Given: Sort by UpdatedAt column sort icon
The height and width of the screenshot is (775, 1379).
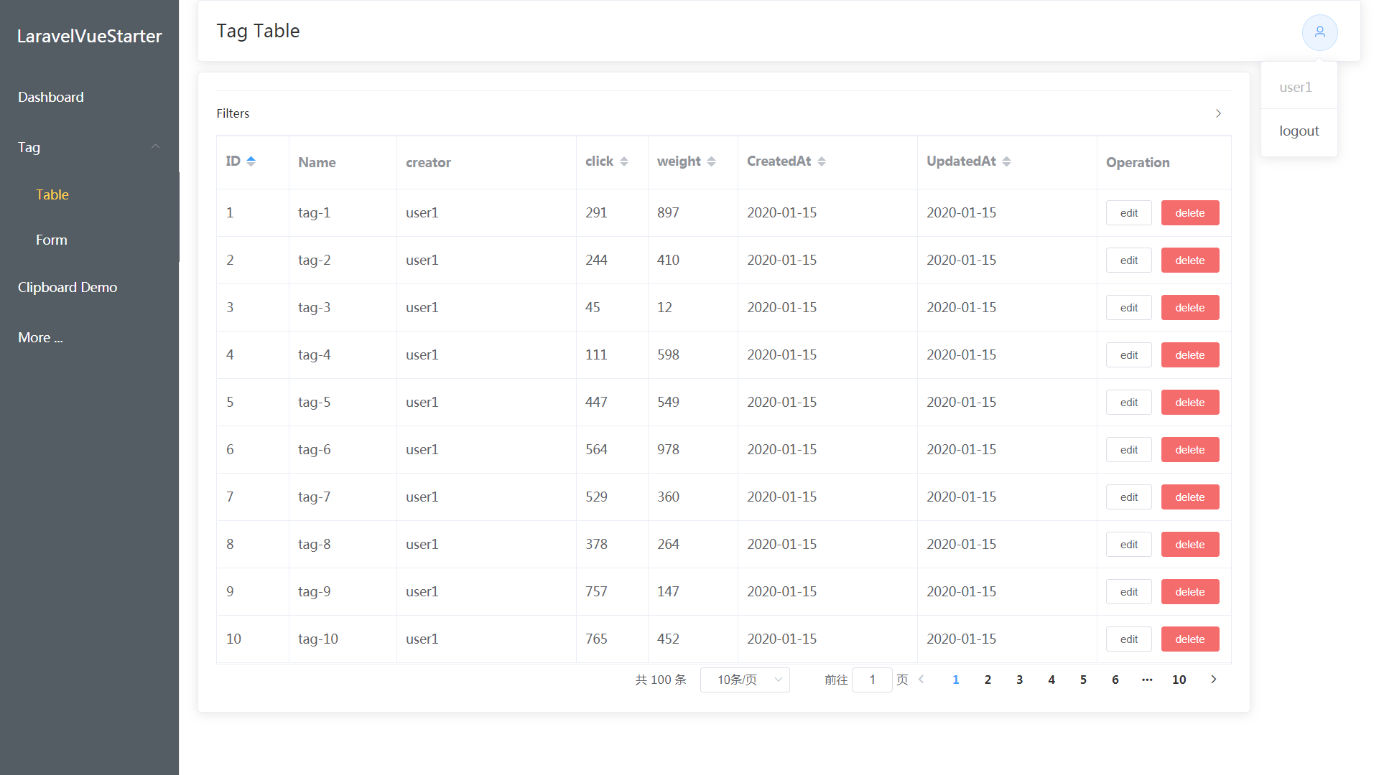Looking at the screenshot, I should 1006,161.
